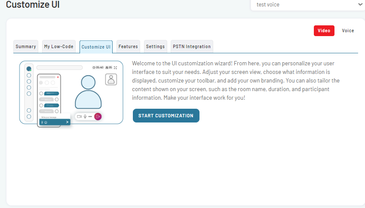This screenshot has width=365, height=208.
Task: Select the red Video mode button
Action: pyautogui.click(x=324, y=31)
